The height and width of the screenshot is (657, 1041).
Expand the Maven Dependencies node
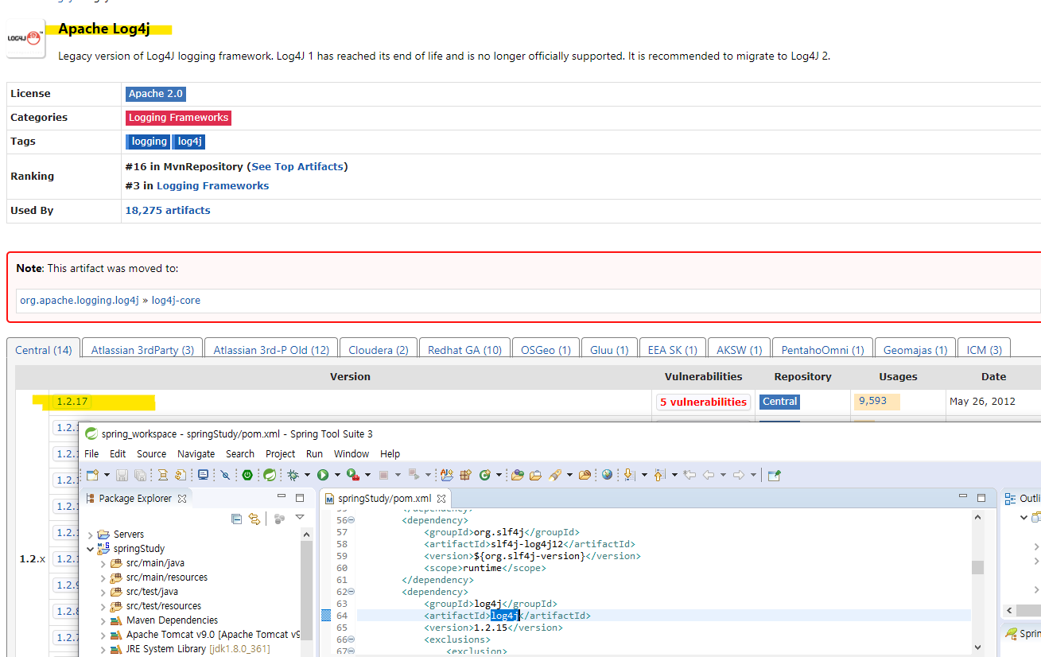(x=103, y=620)
